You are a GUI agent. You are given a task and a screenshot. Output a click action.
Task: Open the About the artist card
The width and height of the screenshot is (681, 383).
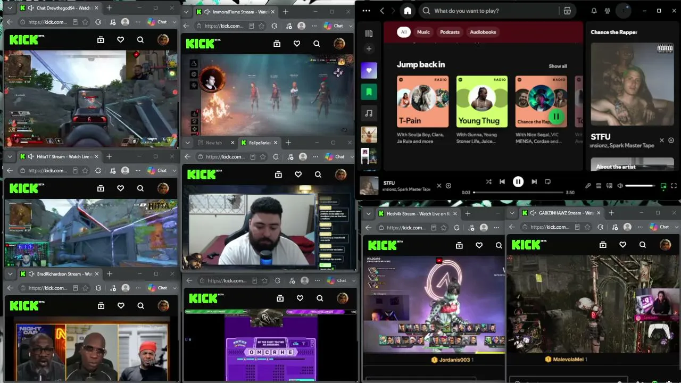point(633,164)
